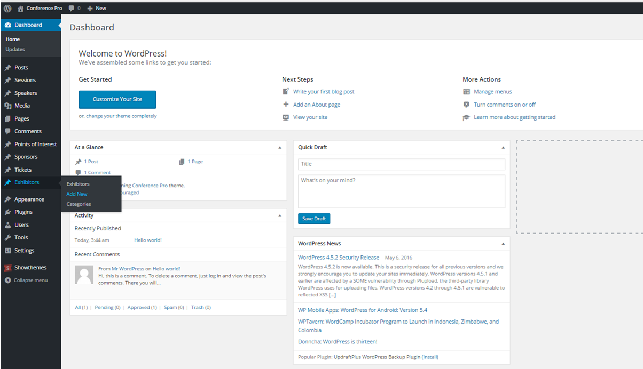Filter comments by Pending (0)
643x369 pixels.
coord(107,308)
